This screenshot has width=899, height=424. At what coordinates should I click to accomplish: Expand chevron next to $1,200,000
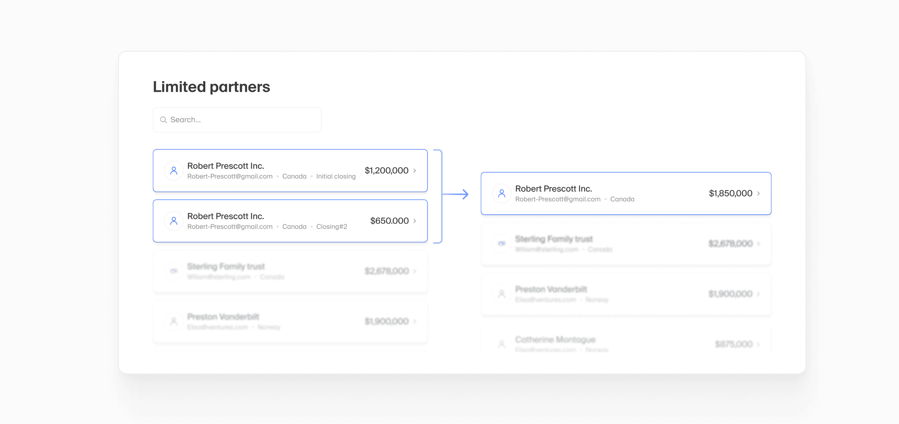coord(415,171)
